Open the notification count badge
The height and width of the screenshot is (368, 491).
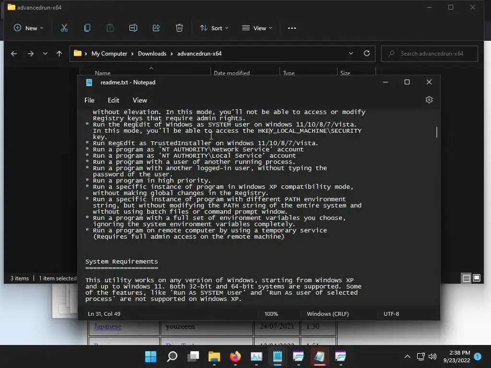click(478, 356)
